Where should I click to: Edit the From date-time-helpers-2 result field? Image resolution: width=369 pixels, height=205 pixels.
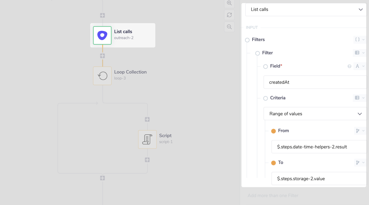coord(319,147)
